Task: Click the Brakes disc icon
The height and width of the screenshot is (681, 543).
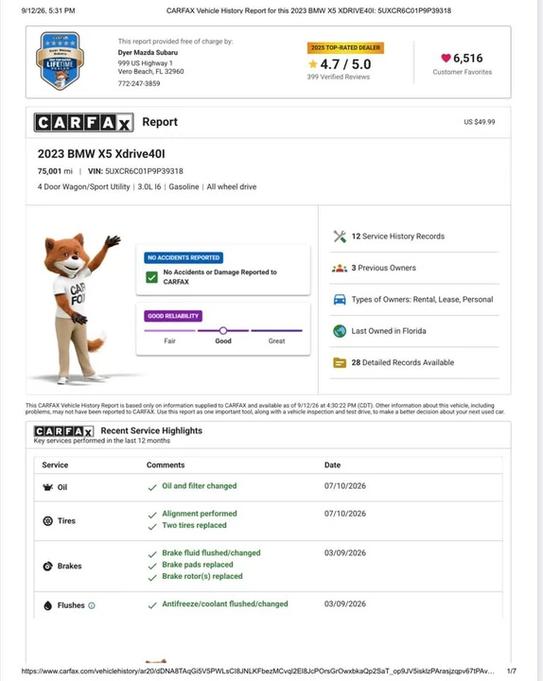Action: click(48, 566)
